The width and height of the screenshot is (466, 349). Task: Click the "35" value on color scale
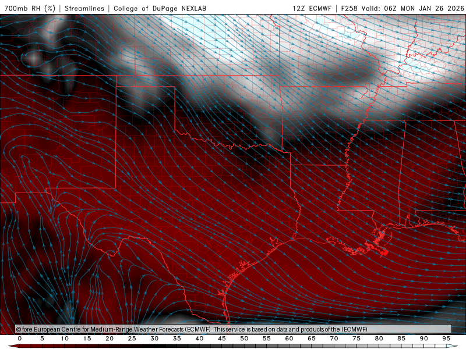click(x=177, y=339)
